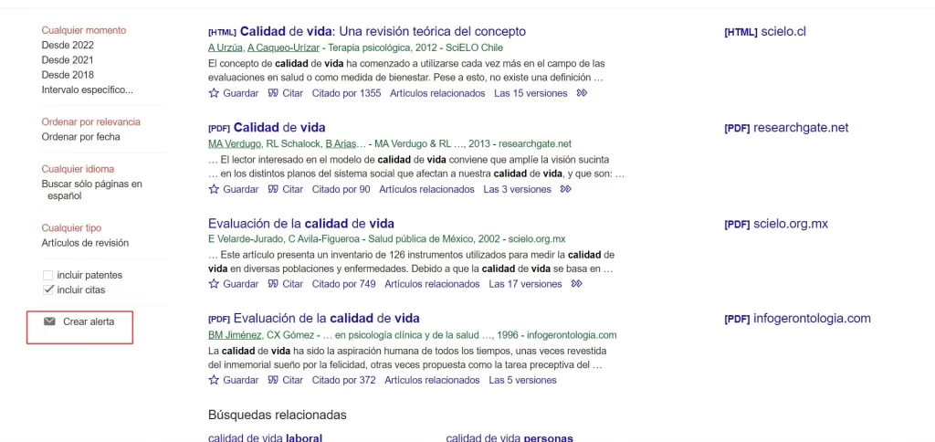This screenshot has width=935, height=442.
Task: Open the Verdugo 'Calidad de vida' PDF title
Action: [x=279, y=127]
